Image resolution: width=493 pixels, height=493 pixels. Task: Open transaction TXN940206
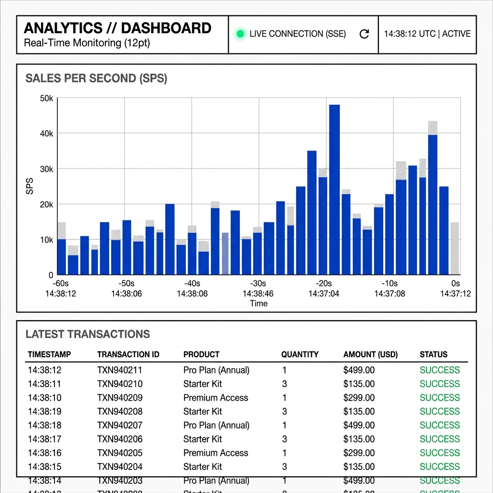tap(119, 439)
